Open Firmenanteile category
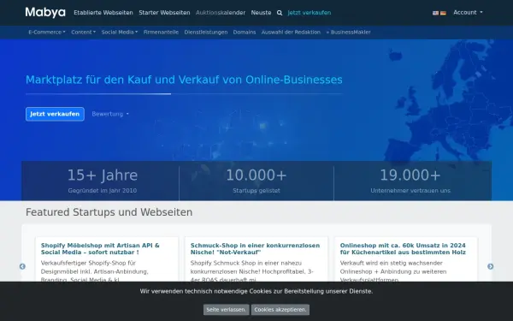The height and width of the screenshot is (321, 513). (161, 33)
